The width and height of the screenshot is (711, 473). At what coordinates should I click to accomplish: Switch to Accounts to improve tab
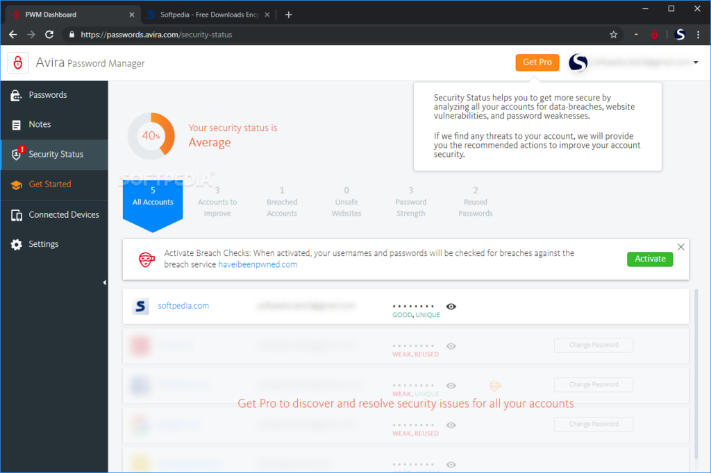pyautogui.click(x=217, y=202)
